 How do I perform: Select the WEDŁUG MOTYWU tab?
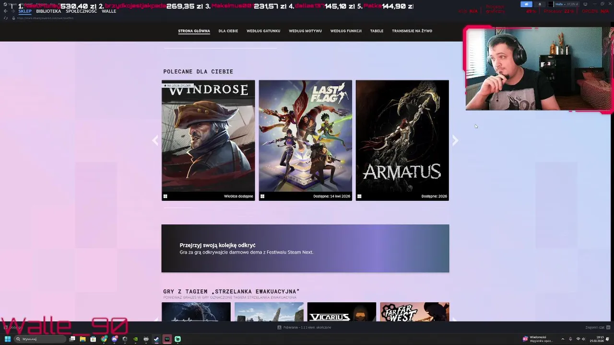(305, 31)
